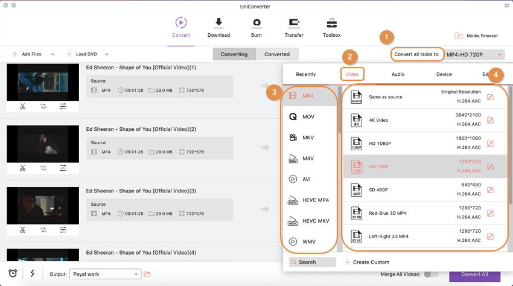Select the SD 480P preset

pyautogui.click(x=425, y=190)
